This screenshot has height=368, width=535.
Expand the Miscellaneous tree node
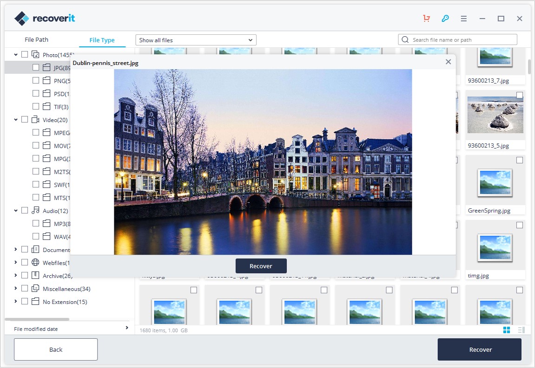pos(16,288)
